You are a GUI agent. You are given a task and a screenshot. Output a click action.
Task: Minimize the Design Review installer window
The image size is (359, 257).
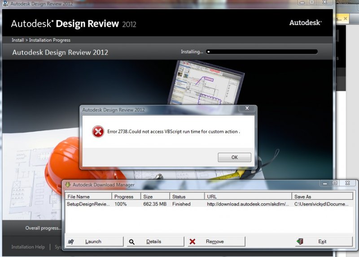[x=302, y=2]
